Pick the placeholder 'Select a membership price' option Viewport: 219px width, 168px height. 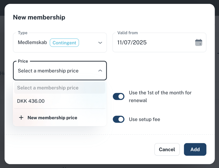(48, 88)
